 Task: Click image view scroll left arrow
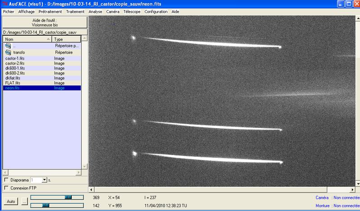coord(92,190)
